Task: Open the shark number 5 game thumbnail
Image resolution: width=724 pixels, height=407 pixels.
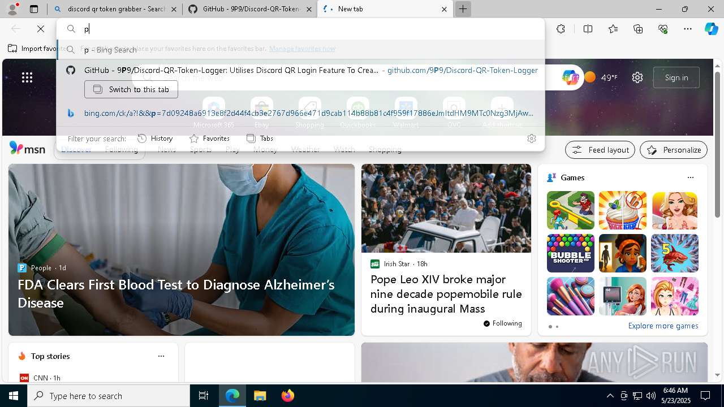Action: pos(675,253)
